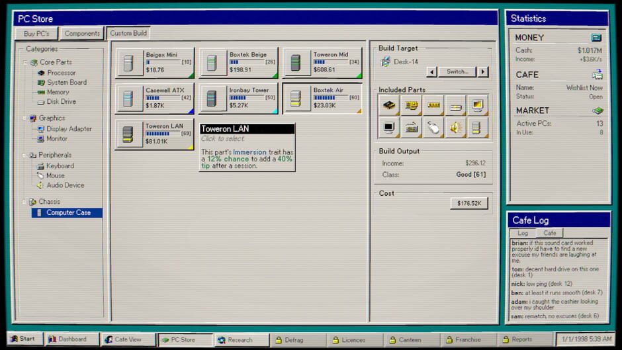
Task: Click the locked Licences taskbar item
Action: pyautogui.click(x=354, y=340)
